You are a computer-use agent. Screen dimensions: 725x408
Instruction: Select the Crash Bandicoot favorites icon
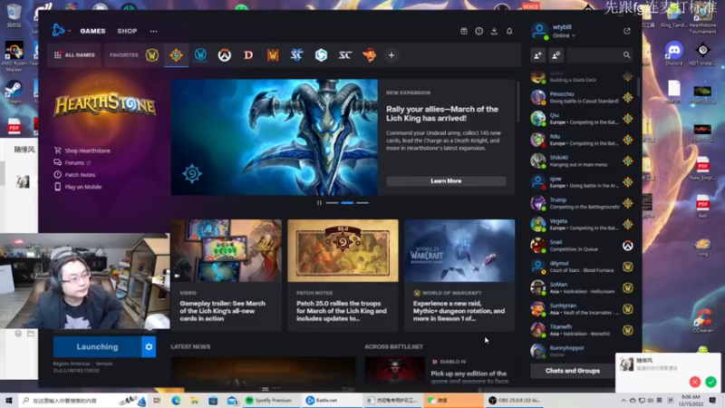pos(369,55)
